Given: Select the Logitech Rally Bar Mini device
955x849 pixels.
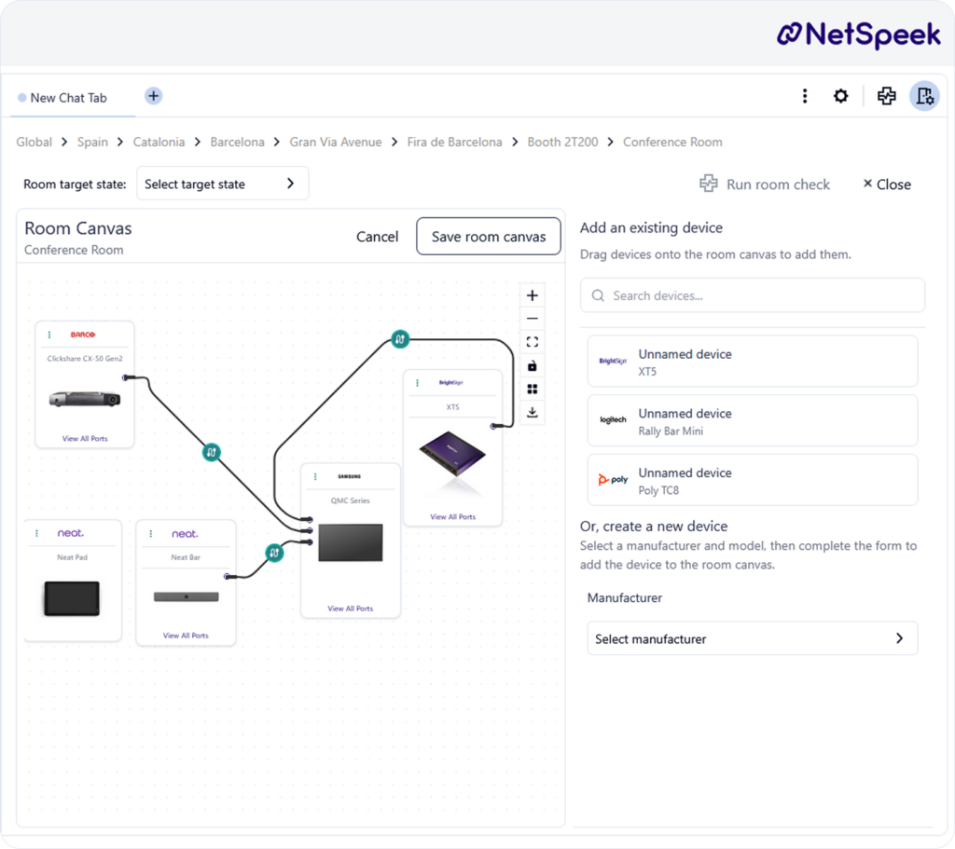Looking at the screenshot, I should pyautogui.click(x=752, y=421).
